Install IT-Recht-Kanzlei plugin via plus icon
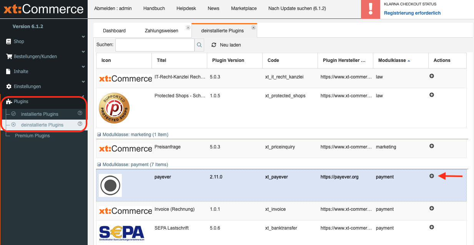474x245 pixels. (x=432, y=76)
